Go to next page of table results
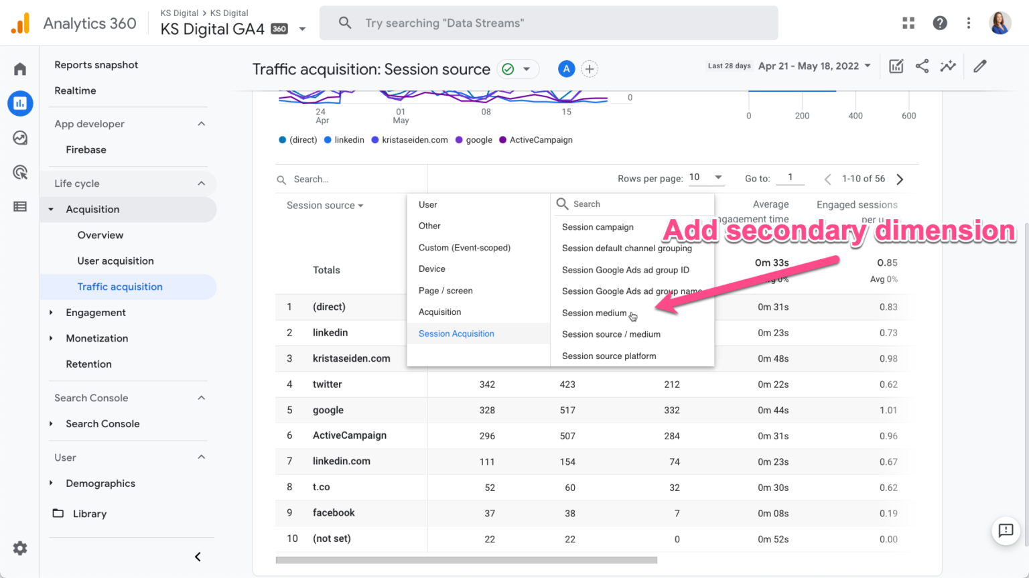The height and width of the screenshot is (578, 1029). [900, 179]
